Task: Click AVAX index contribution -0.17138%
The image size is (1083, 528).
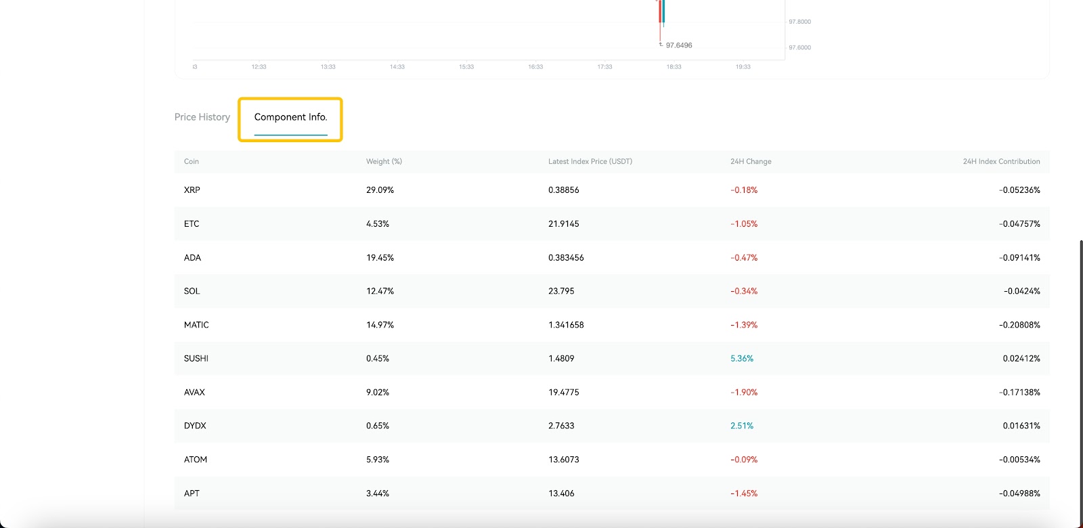Action: [1019, 393]
